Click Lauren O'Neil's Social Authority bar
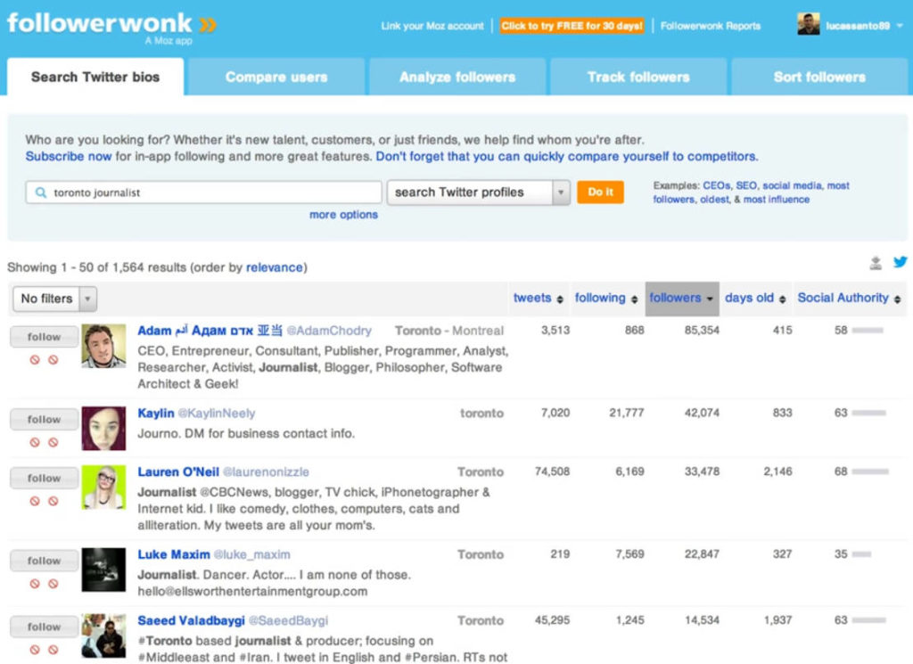 pos(870,471)
